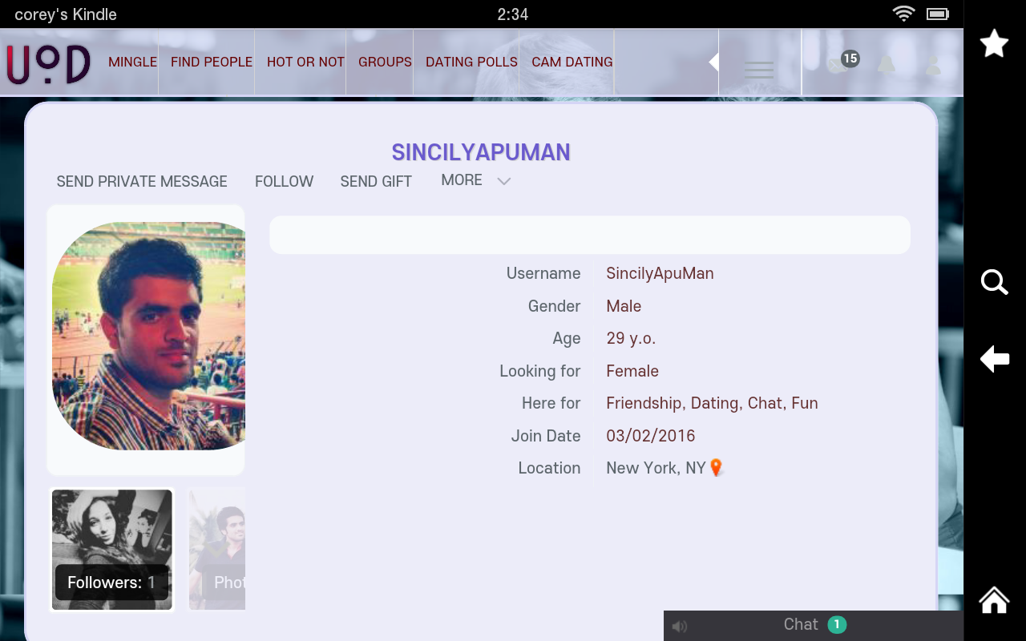Image resolution: width=1026 pixels, height=641 pixels.
Task: Tap the Kindle back arrow icon
Action: 994,359
